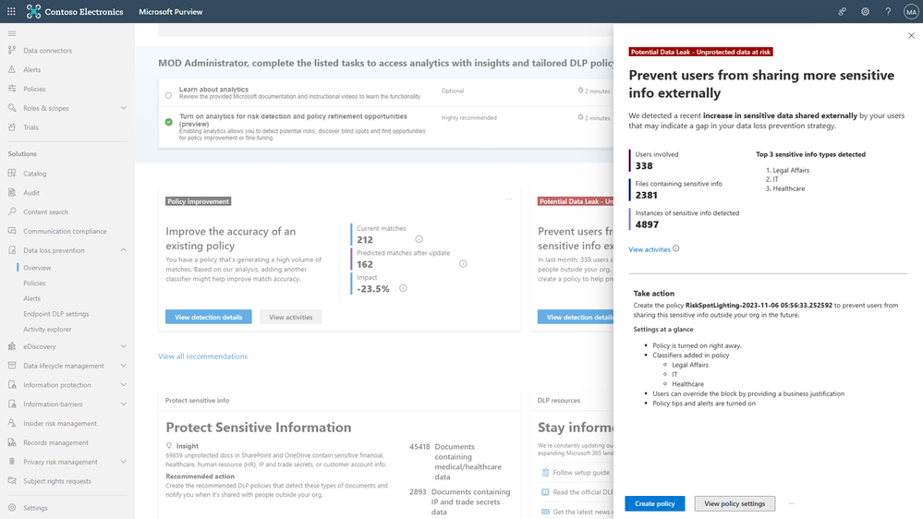This screenshot has height=519, width=923.
Task: Open the diagnostics connector icon in header
Action: (843, 11)
